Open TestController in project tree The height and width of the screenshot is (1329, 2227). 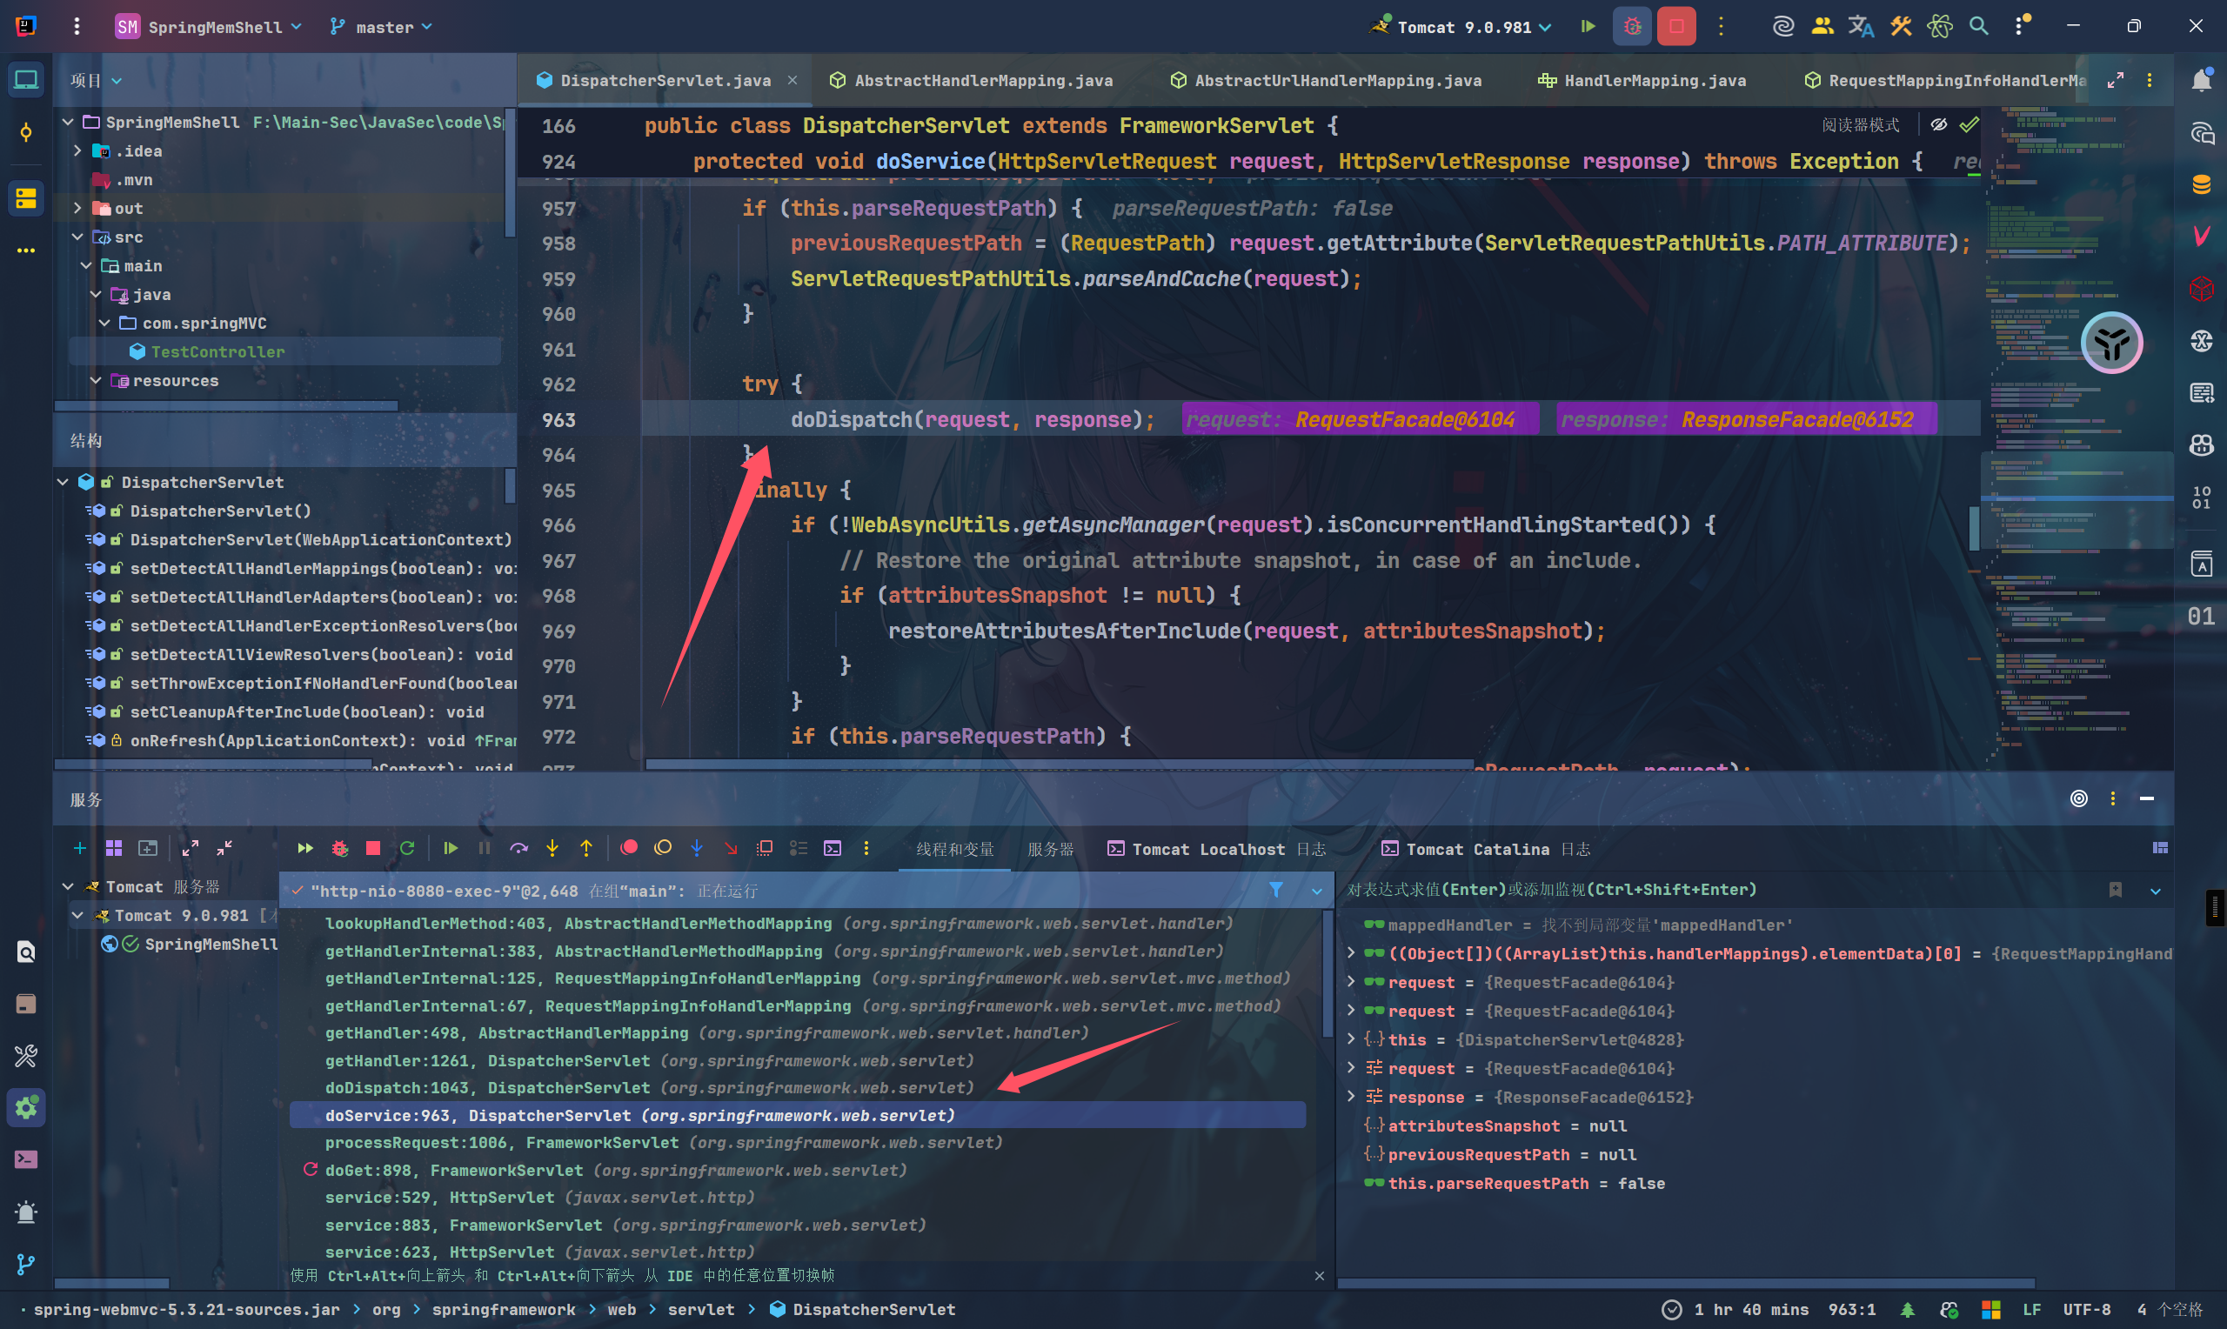(217, 352)
